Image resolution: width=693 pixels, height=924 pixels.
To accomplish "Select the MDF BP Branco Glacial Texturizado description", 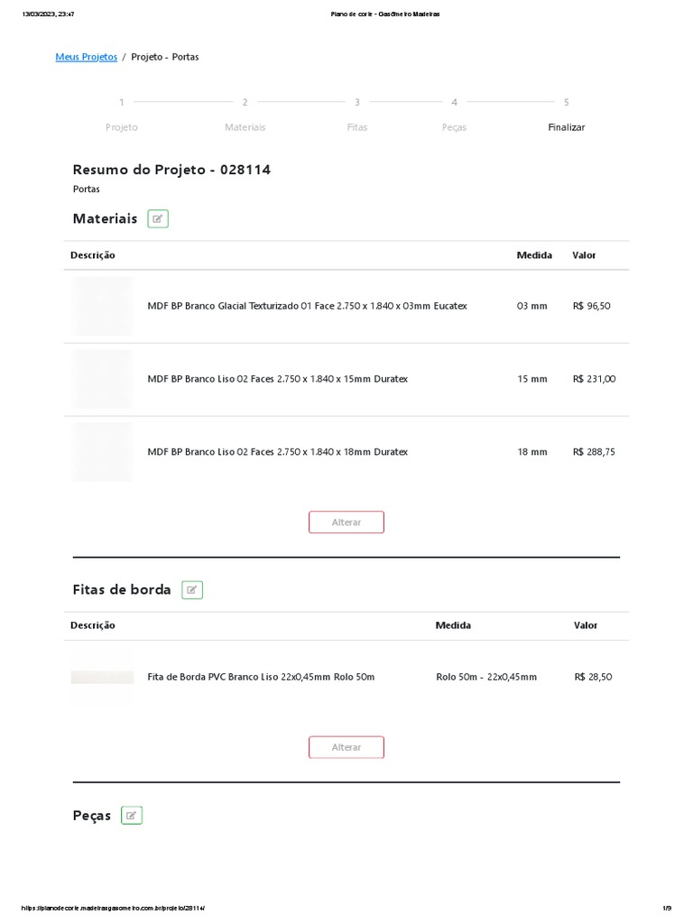I will [x=307, y=306].
